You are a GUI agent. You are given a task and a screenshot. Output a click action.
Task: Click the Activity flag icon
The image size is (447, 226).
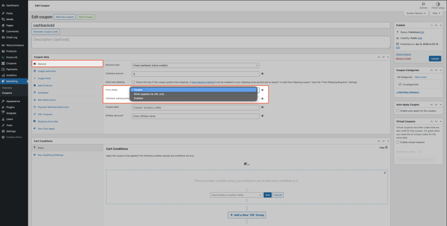point(423,4)
